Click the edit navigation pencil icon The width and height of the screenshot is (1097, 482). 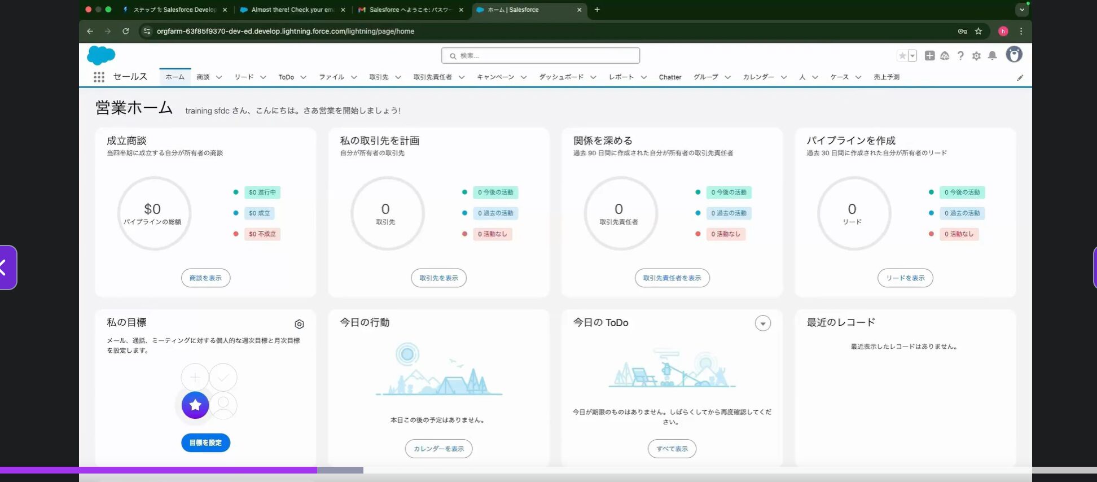click(x=1020, y=78)
